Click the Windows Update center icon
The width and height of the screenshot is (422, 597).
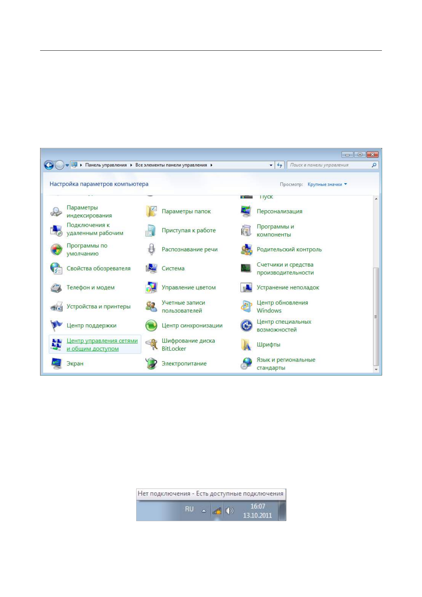246,306
